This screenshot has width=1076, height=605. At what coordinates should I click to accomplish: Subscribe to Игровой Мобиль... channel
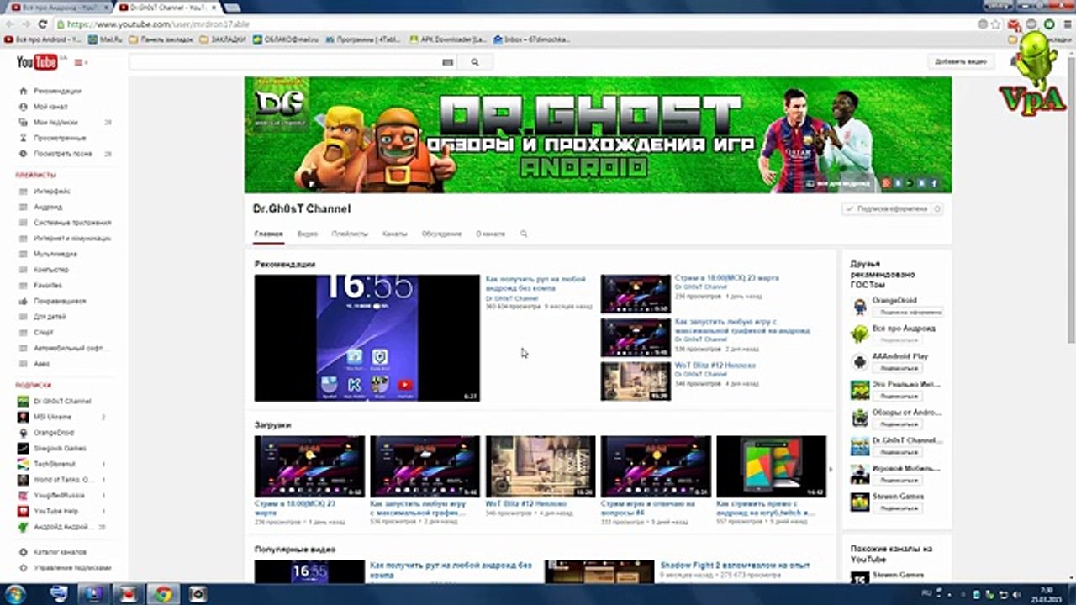[897, 480]
